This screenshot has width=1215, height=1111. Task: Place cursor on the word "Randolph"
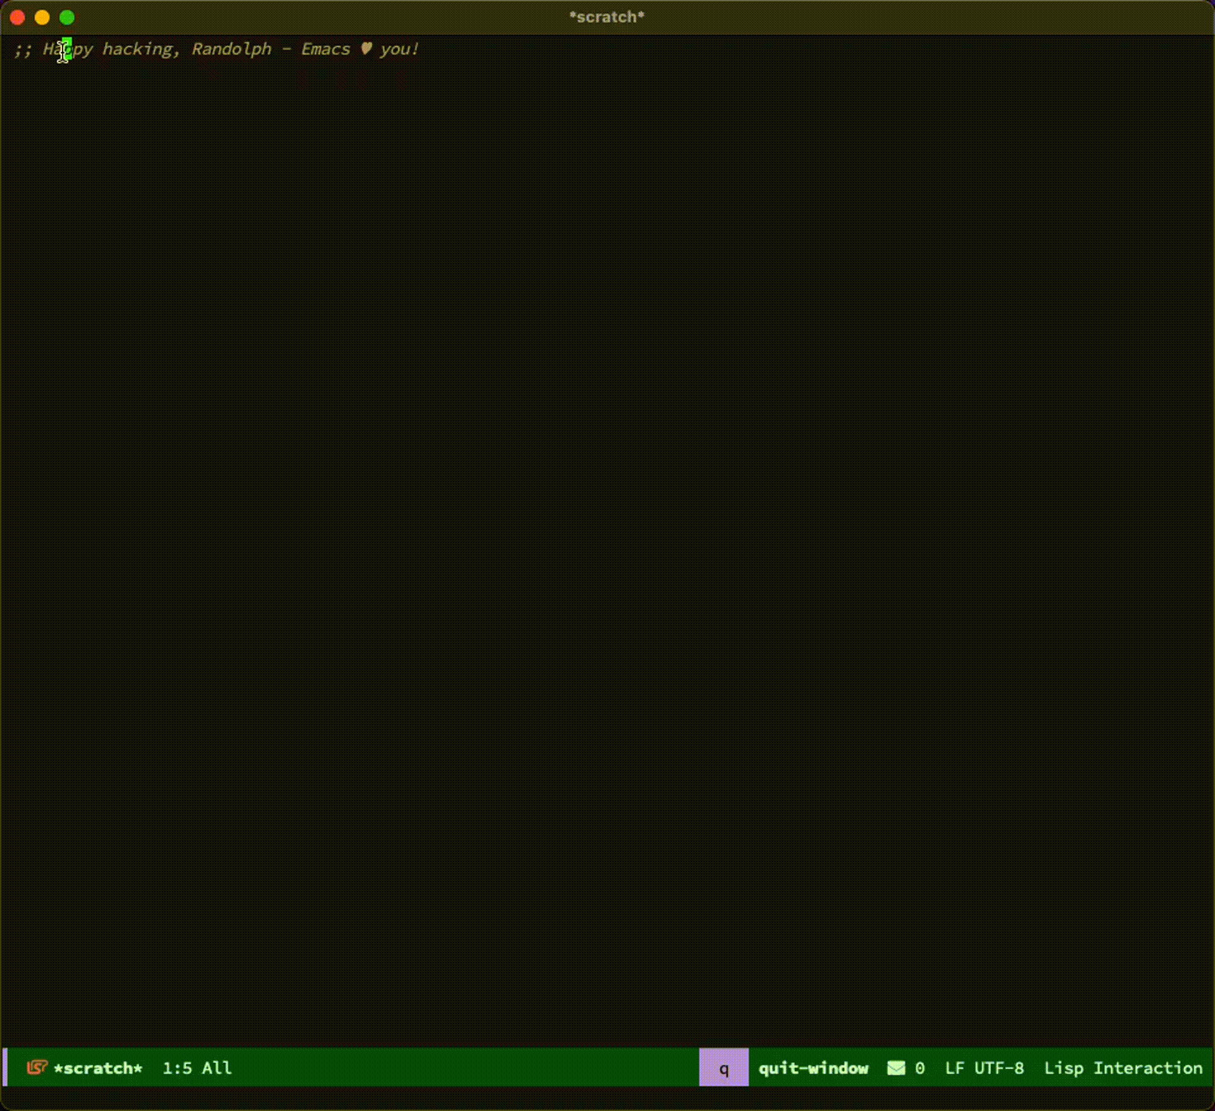click(x=232, y=49)
